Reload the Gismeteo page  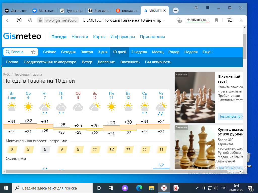point(30,20)
